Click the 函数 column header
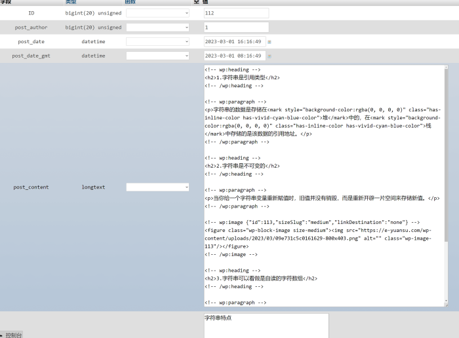This screenshot has width=459, height=338. (x=130, y=2)
